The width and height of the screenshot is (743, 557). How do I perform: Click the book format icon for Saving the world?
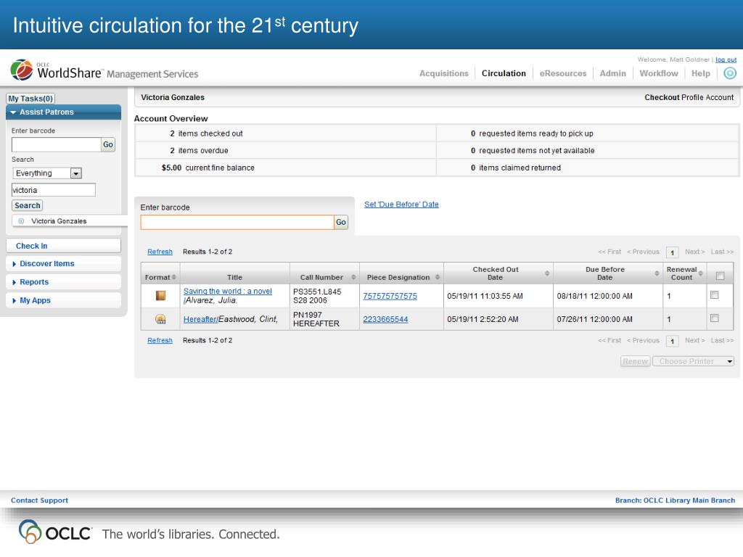coord(160,296)
